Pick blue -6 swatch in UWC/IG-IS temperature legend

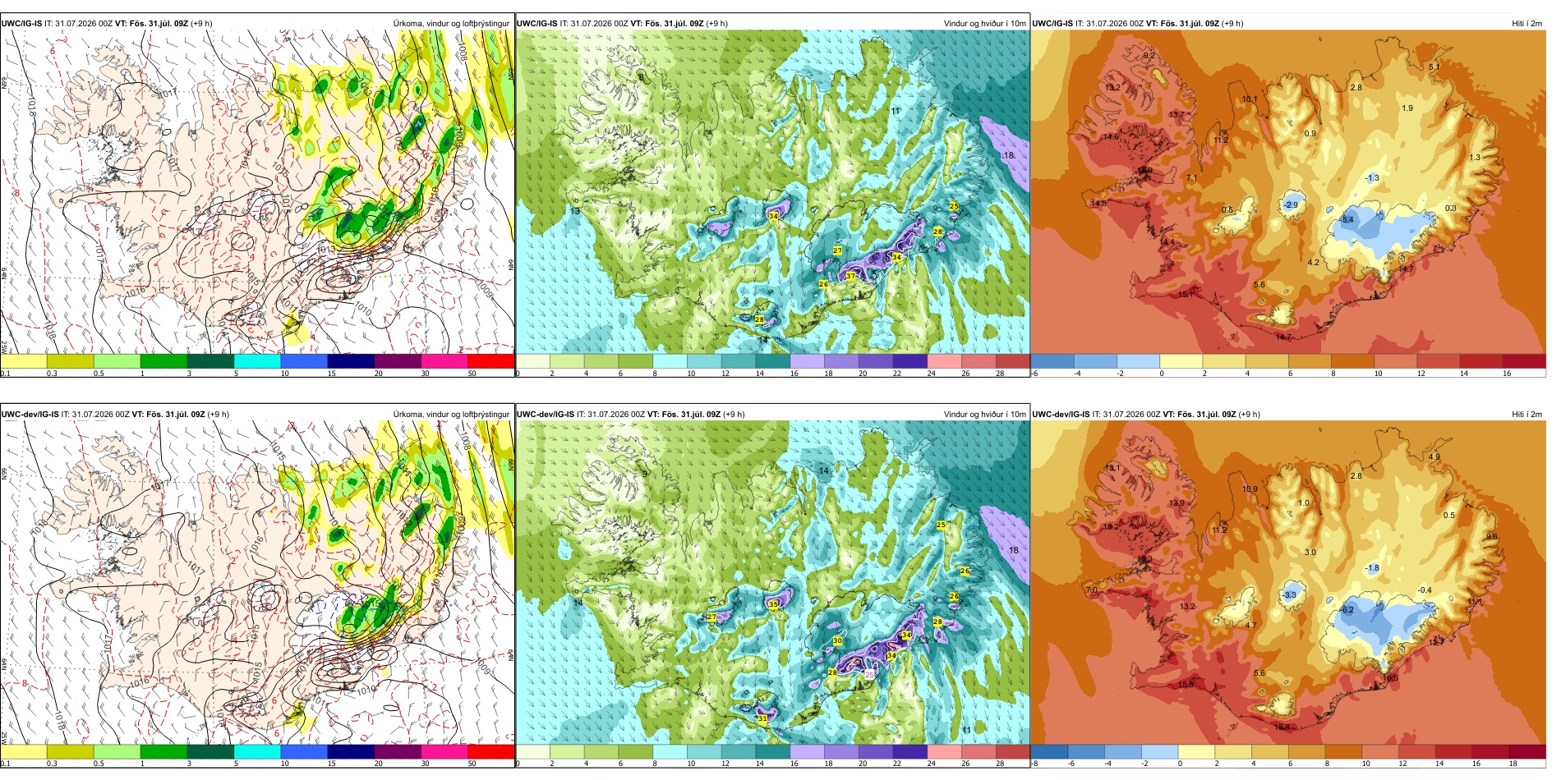(x=1052, y=361)
